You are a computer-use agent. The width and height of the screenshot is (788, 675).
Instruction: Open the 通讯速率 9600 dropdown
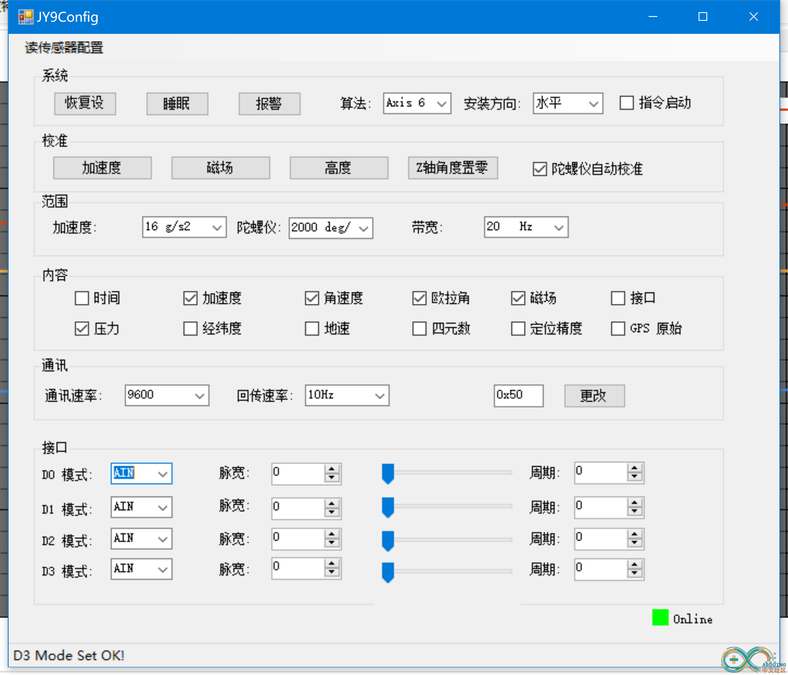tap(167, 395)
